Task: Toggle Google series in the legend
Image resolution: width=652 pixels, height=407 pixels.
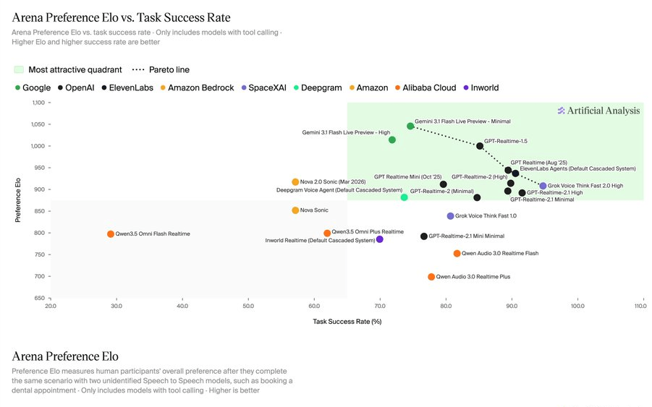Action: click(x=33, y=87)
